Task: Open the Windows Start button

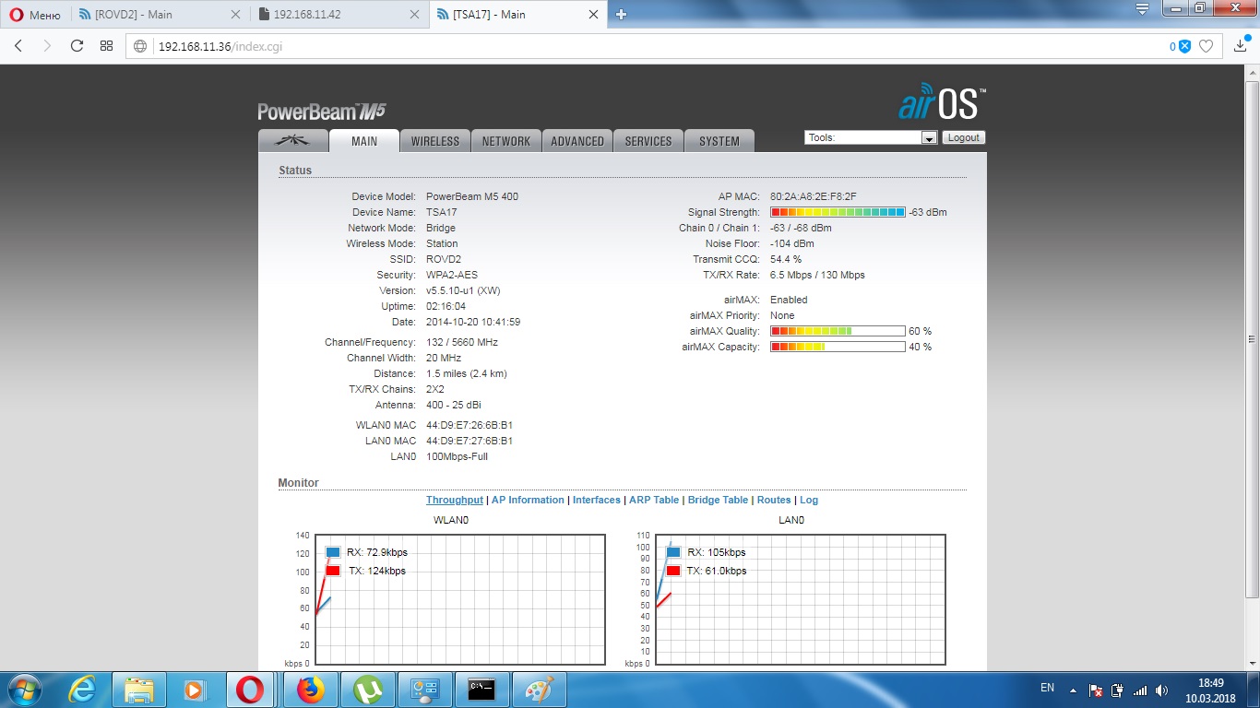Action: click(25, 690)
